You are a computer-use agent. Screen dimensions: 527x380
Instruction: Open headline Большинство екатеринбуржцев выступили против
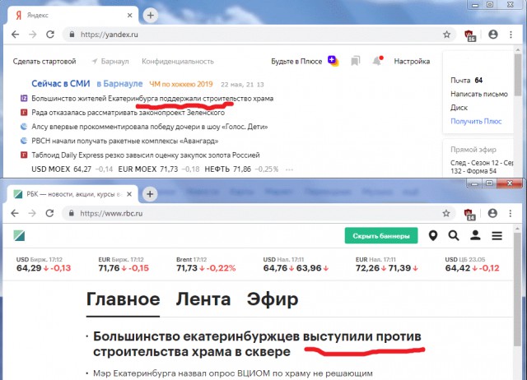pyautogui.click(x=257, y=344)
